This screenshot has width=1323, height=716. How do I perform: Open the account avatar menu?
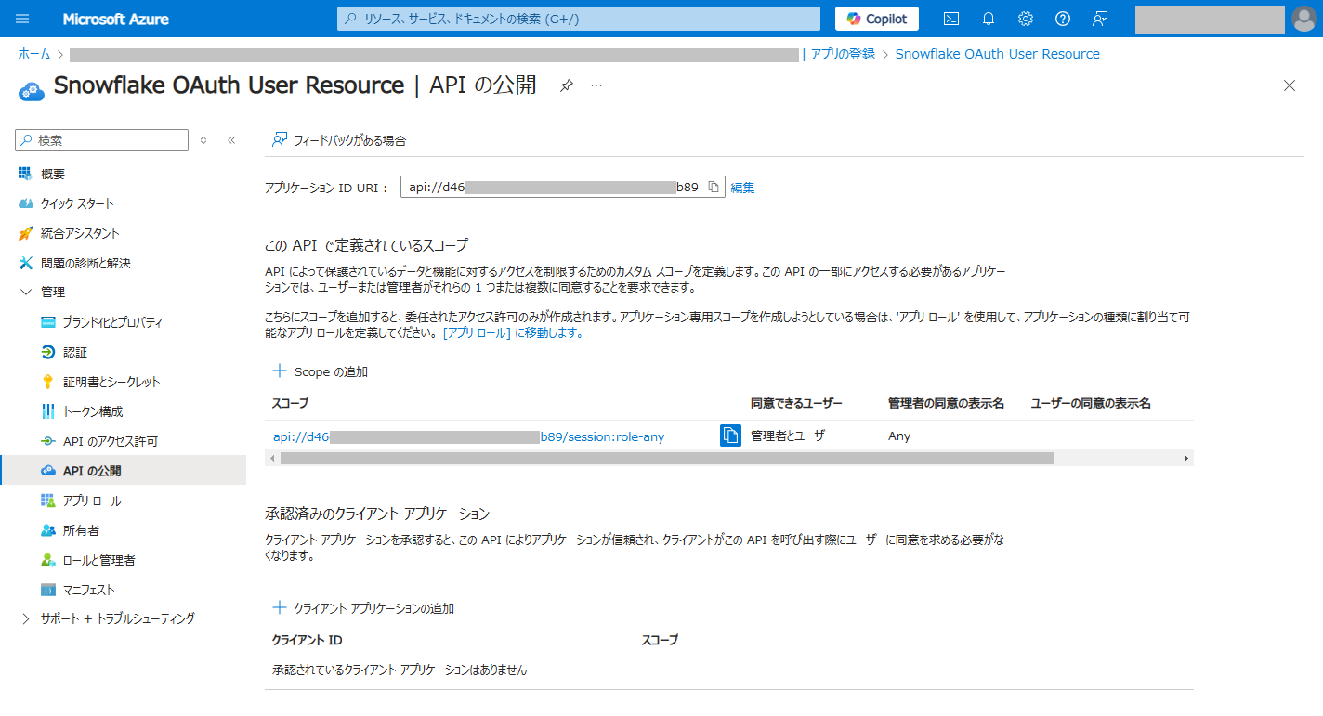tap(1304, 19)
